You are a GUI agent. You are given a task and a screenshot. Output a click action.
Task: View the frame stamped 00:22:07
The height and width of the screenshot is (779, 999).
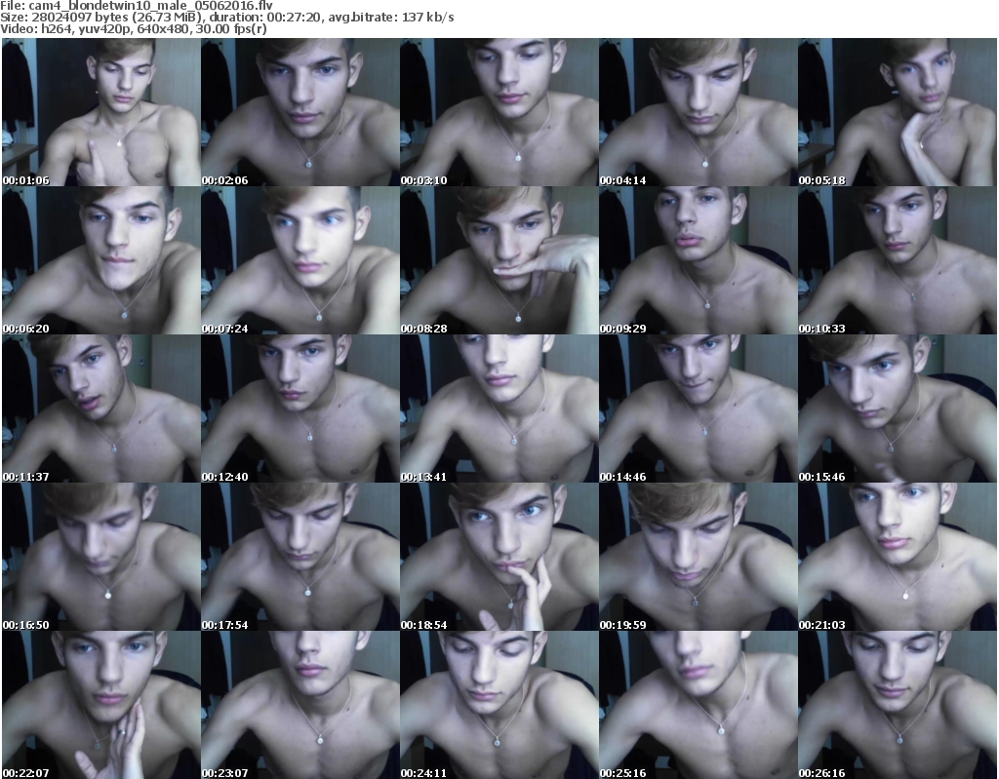(101, 705)
